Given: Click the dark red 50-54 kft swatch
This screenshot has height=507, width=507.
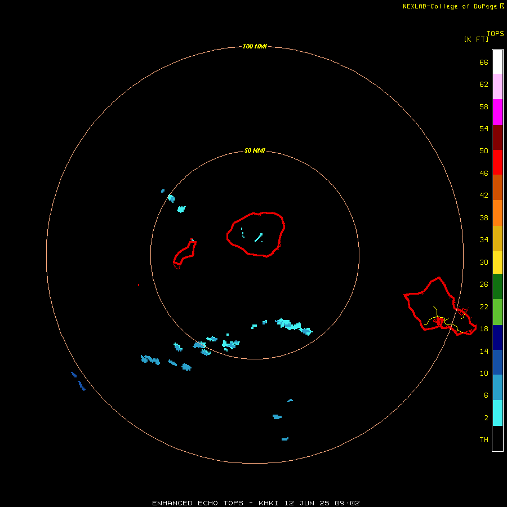Looking at the screenshot, I should coord(497,137).
